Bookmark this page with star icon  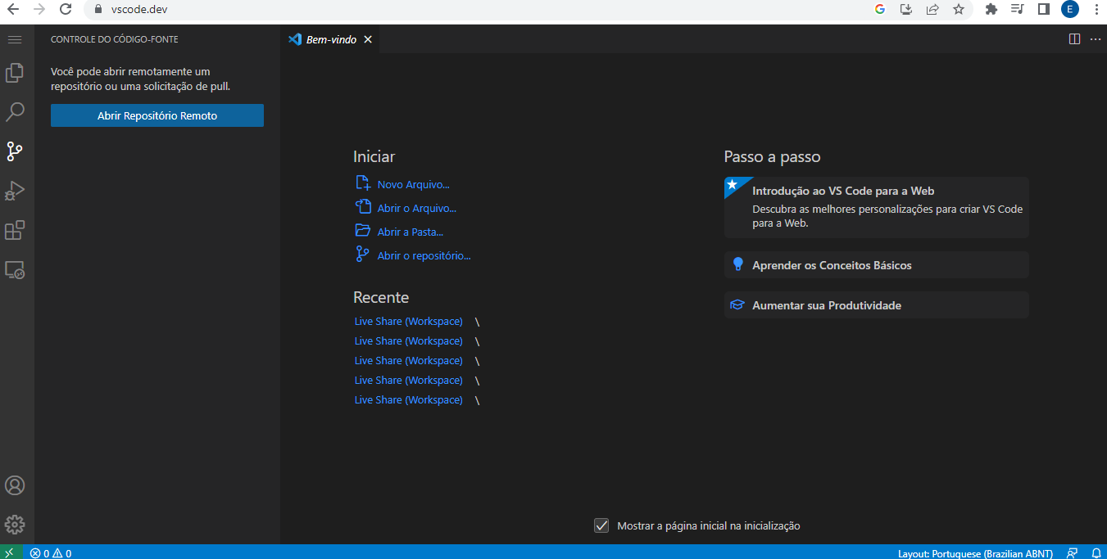pyautogui.click(x=958, y=10)
